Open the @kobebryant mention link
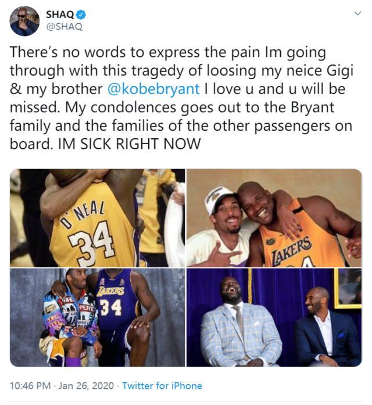Screen dimensions: 372x405 point(153,90)
